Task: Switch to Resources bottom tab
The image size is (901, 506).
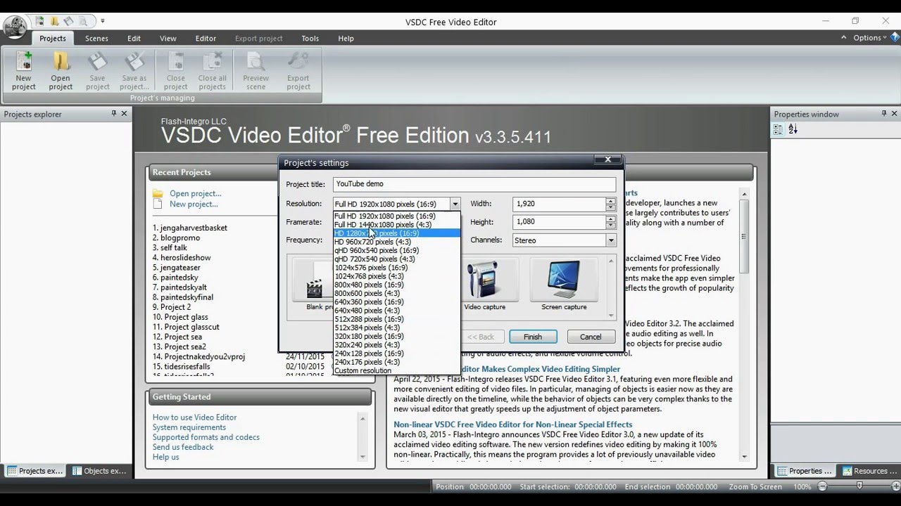Action: coord(868,471)
